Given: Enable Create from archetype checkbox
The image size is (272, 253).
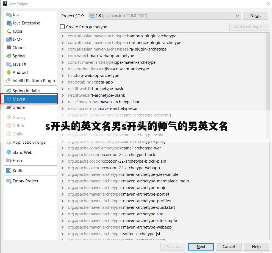Looking at the screenshot, I should click(x=62, y=27).
